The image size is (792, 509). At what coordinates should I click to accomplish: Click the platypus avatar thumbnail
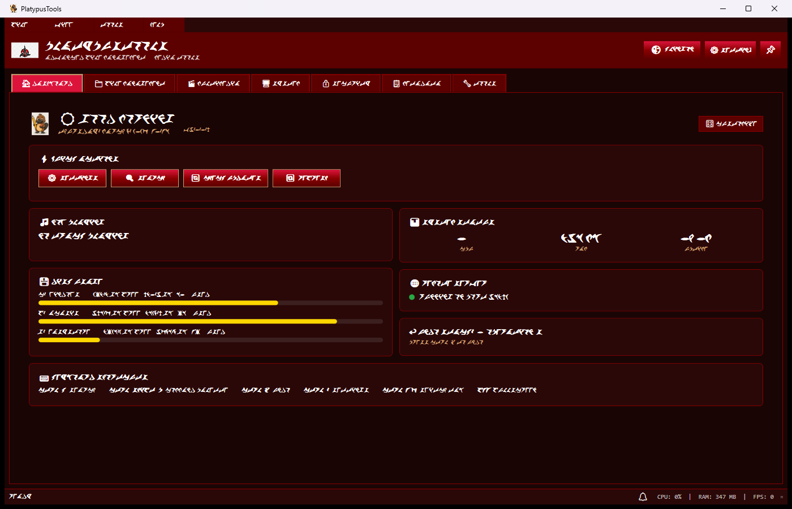pos(40,123)
